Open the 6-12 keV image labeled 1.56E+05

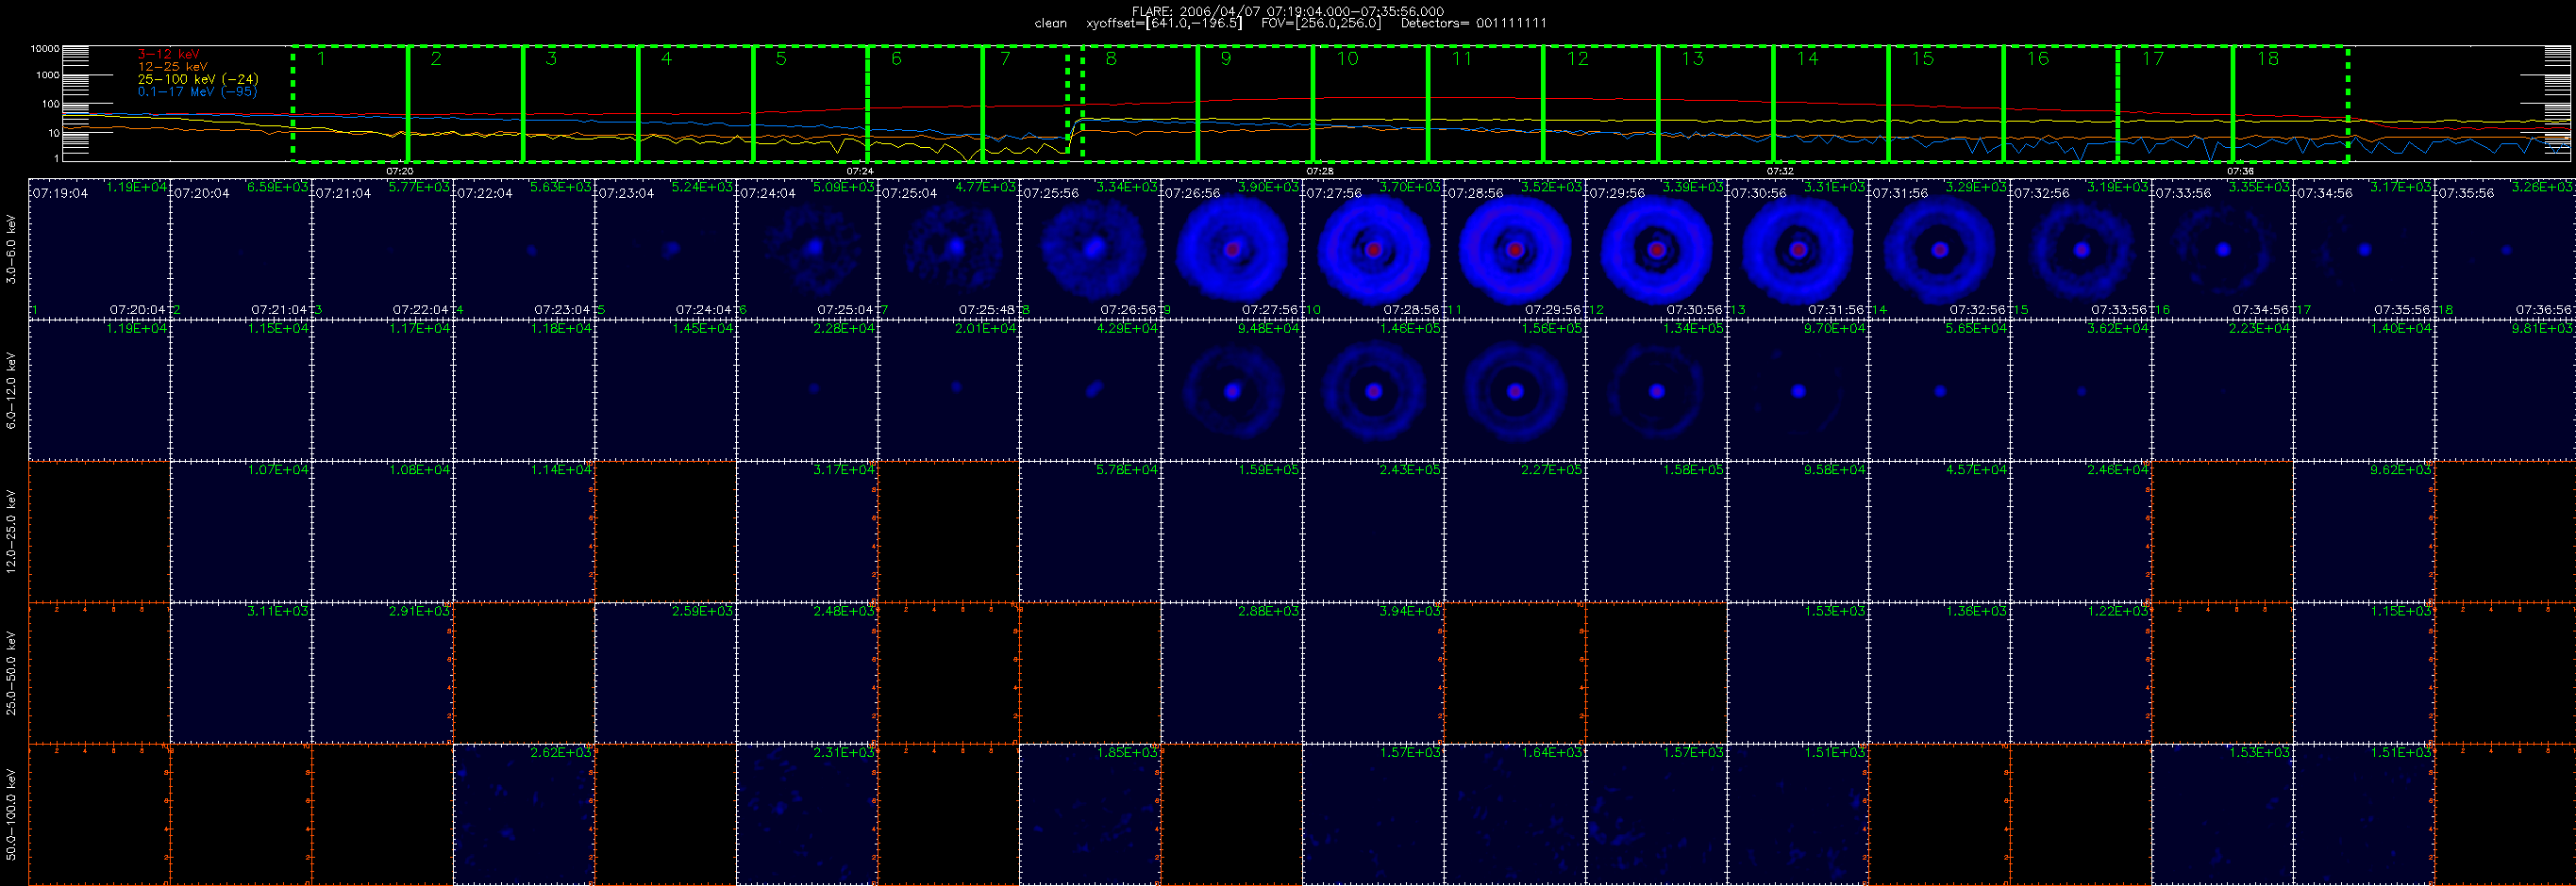pyautogui.click(x=1515, y=390)
